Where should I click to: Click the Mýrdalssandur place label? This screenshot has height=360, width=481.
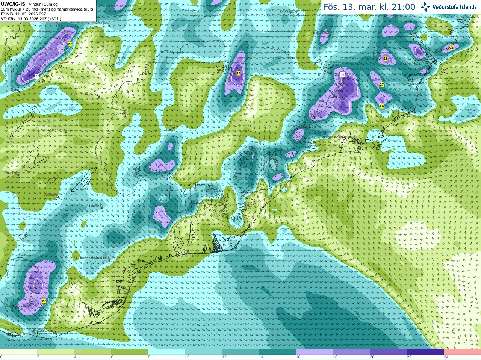point(42,331)
